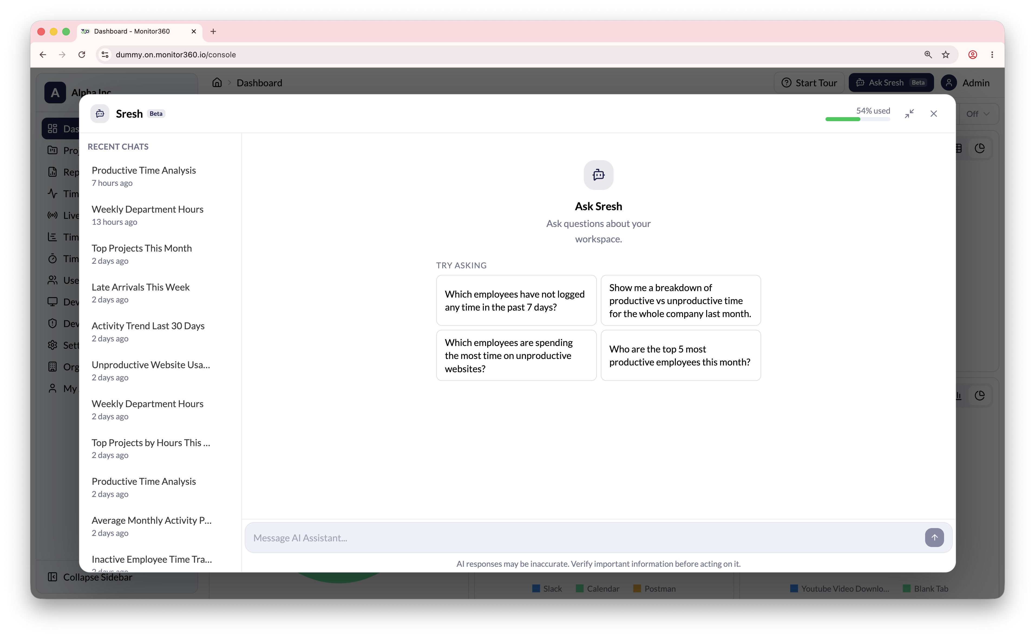This screenshot has width=1035, height=639.
Task: Open a new browser tab
Action: point(213,31)
